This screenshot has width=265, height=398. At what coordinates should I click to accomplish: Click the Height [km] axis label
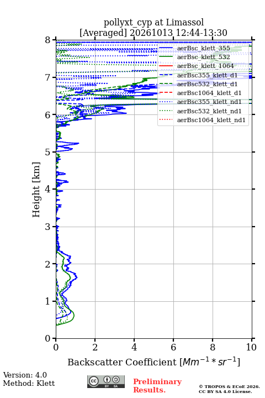pos(36,190)
